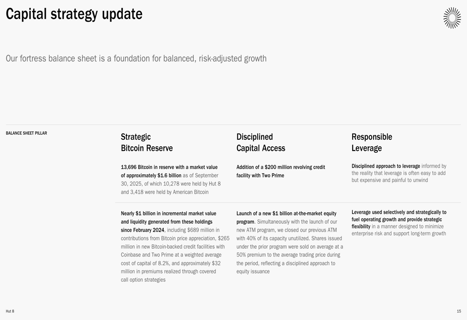
Task: Click 'enterprise risk and support long-term growth' line
Action: [398, 234]
